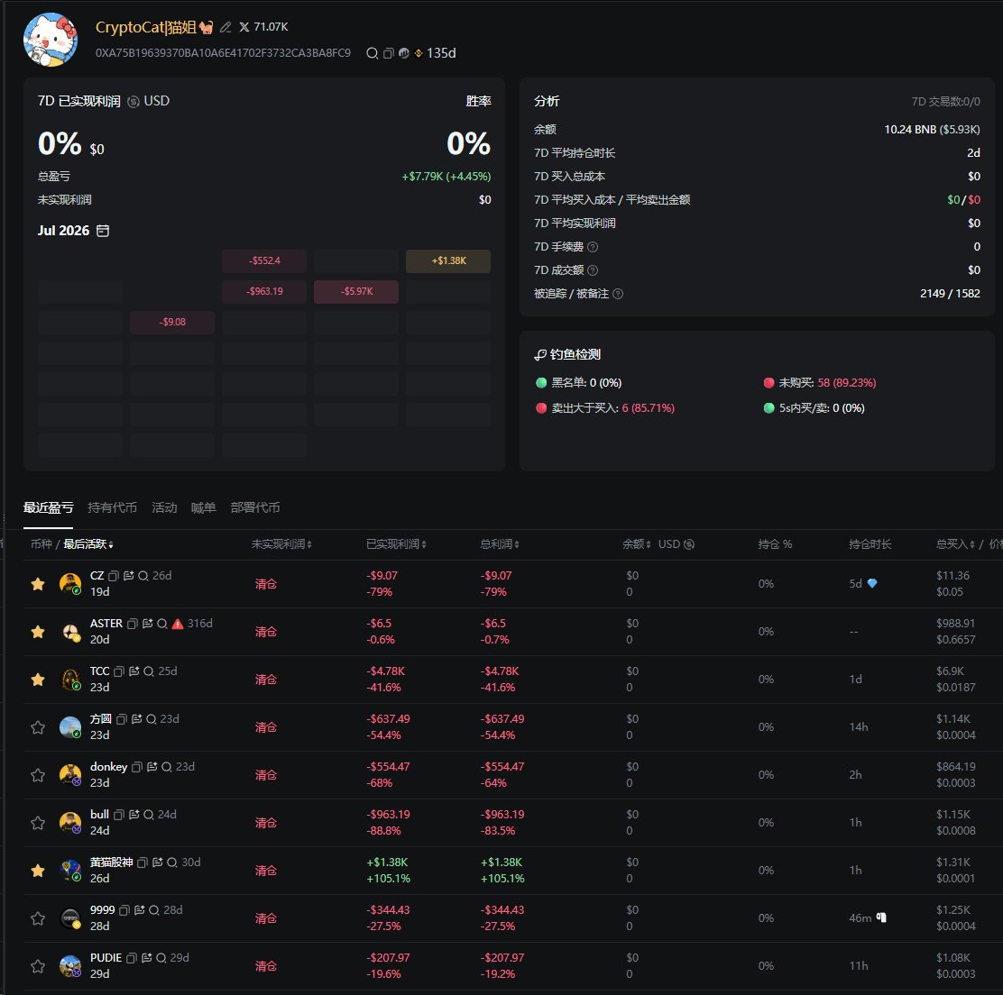
Task: Unfavorite the TCC token star
Action: pyautogui.click(x=38, y=680)
